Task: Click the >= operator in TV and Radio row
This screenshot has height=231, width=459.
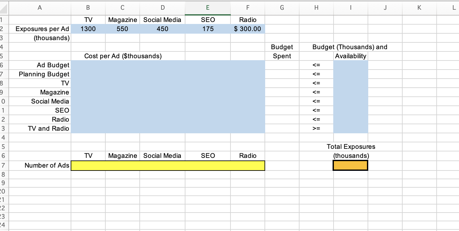Action: point(316,128)
